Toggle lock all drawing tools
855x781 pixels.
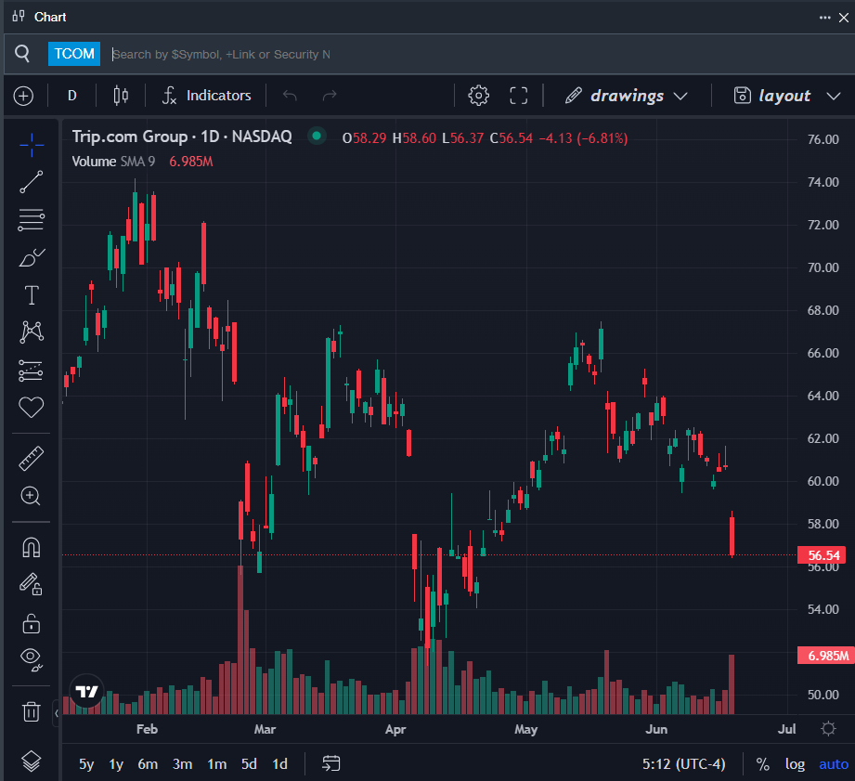(x=31, y=623)
